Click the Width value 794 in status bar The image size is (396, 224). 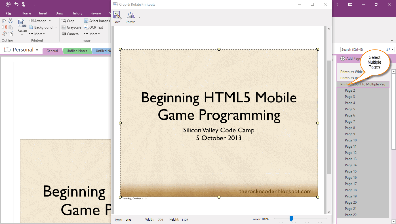160,219
